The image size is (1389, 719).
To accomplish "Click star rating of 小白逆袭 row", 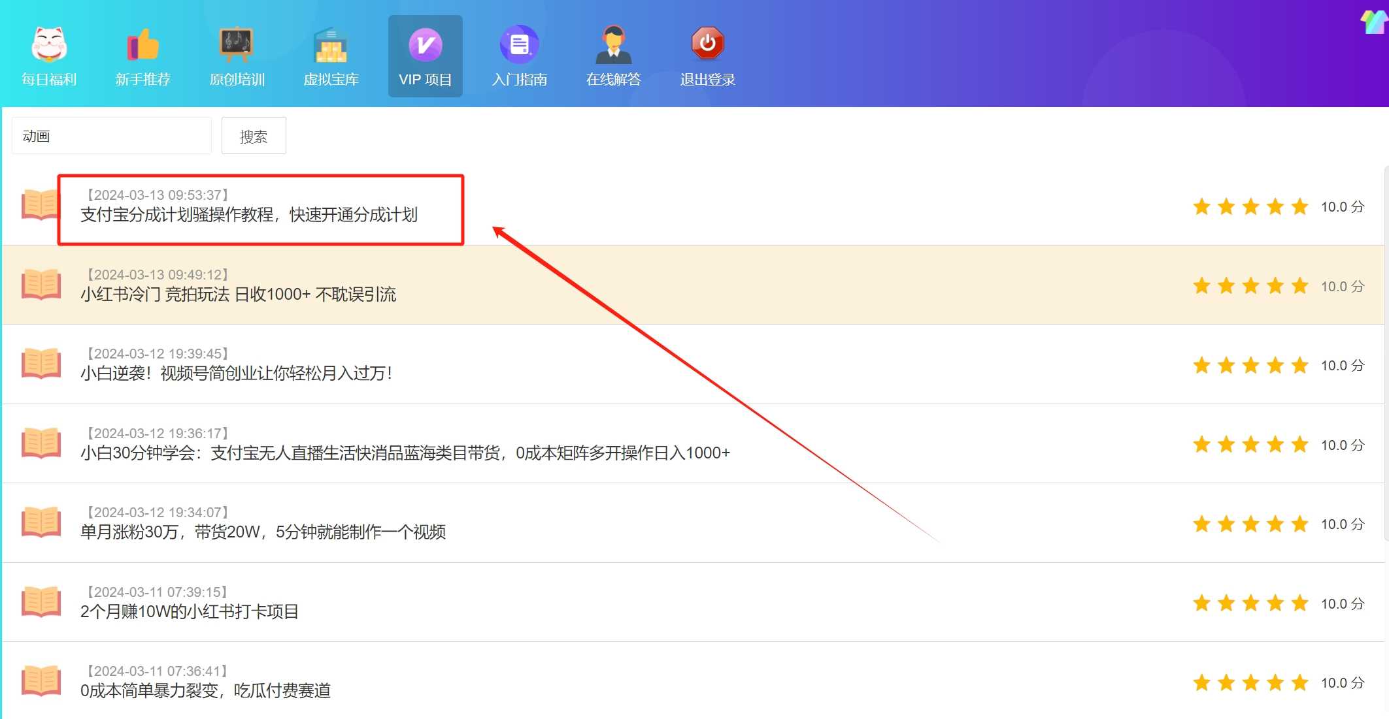I will 1250,366.
